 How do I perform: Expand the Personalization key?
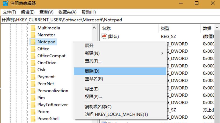tap(27, 91)
